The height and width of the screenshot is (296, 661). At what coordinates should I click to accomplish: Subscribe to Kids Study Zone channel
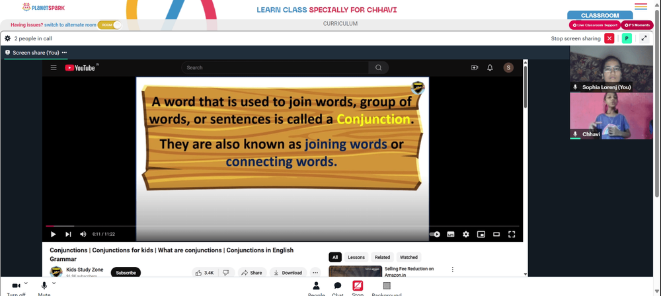(126, 273)
